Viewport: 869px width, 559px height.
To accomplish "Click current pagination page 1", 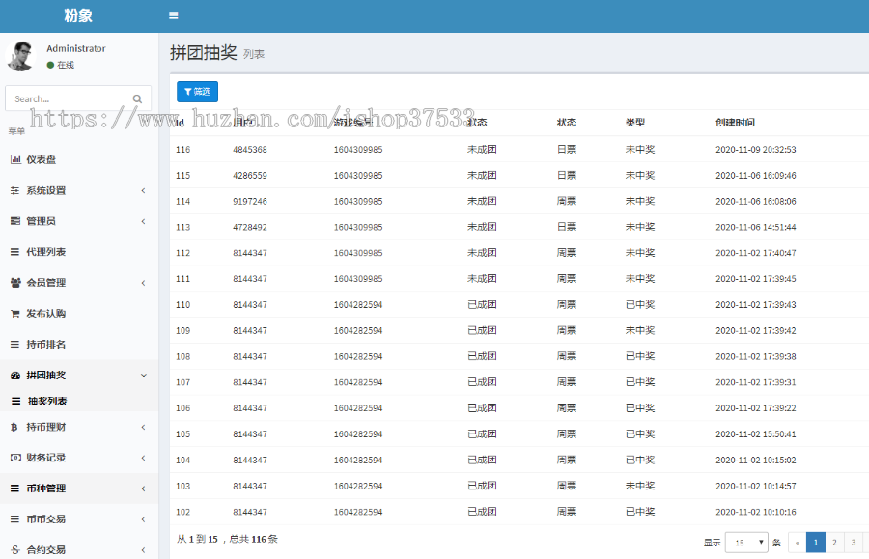I will (815, 543).
